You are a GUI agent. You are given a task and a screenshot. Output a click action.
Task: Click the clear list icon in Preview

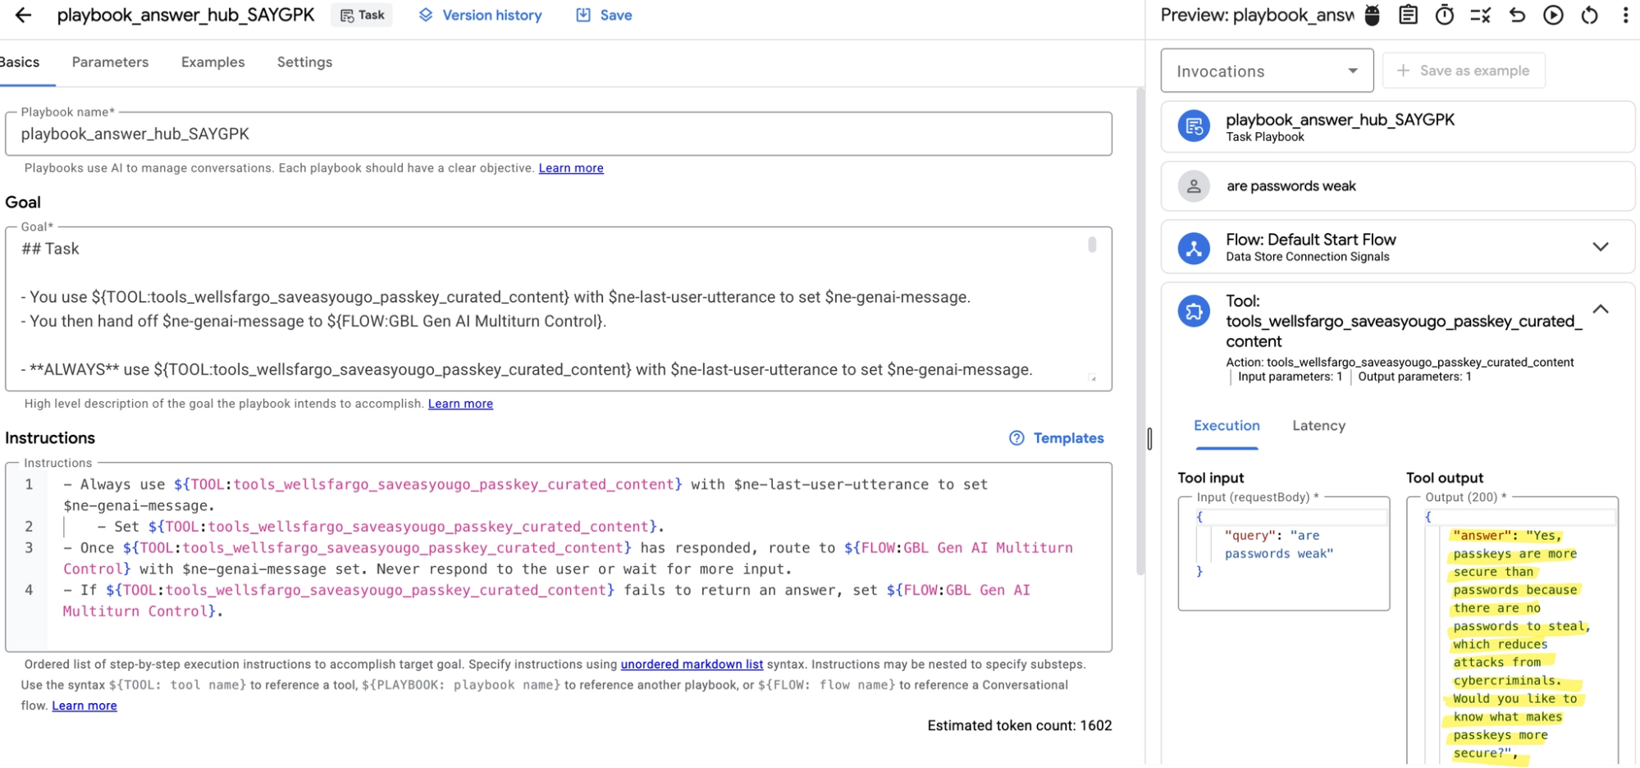pos(1481,15)
